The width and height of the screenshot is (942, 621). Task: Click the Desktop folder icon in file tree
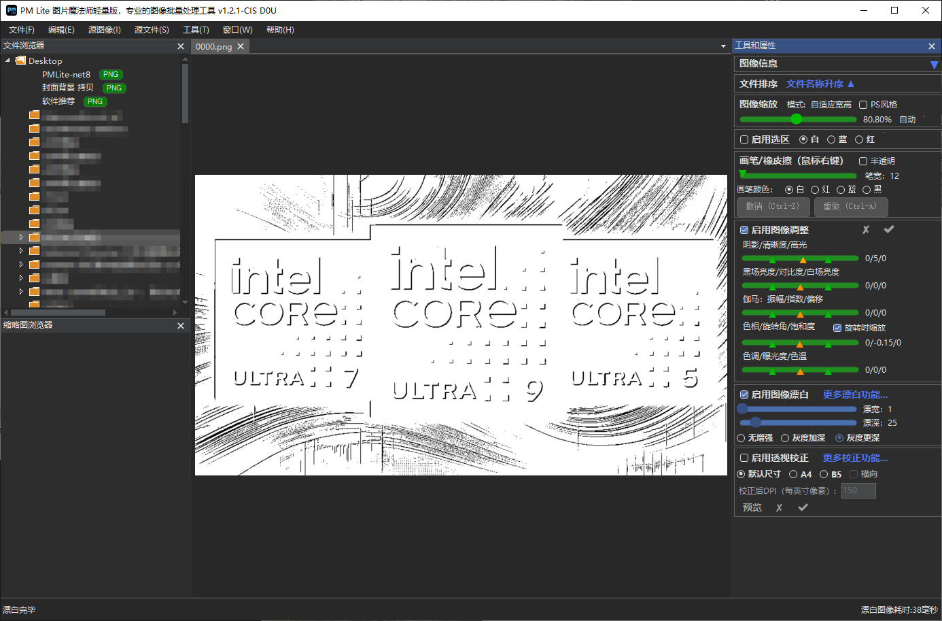tap(20, 61)
